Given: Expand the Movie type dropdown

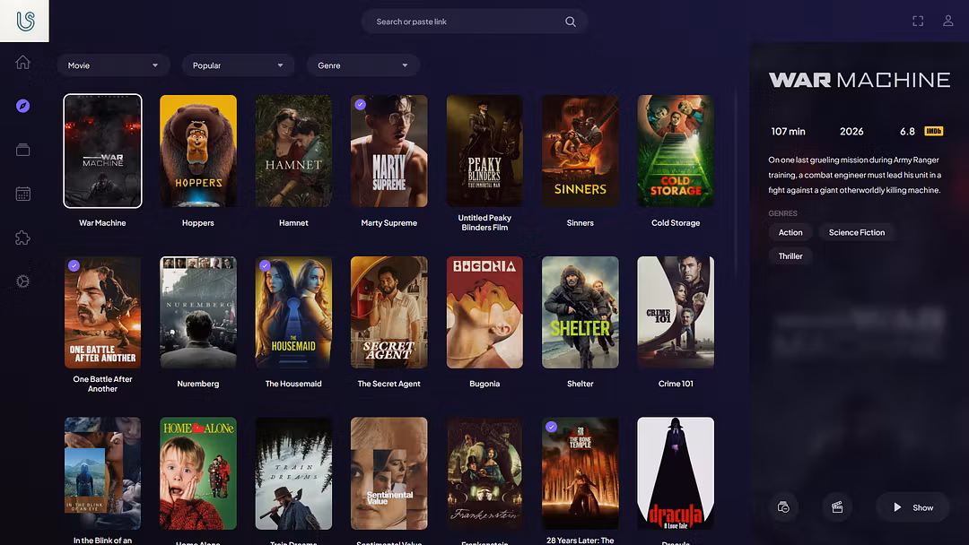Looking at the screenshot, I should pos(113,65).
